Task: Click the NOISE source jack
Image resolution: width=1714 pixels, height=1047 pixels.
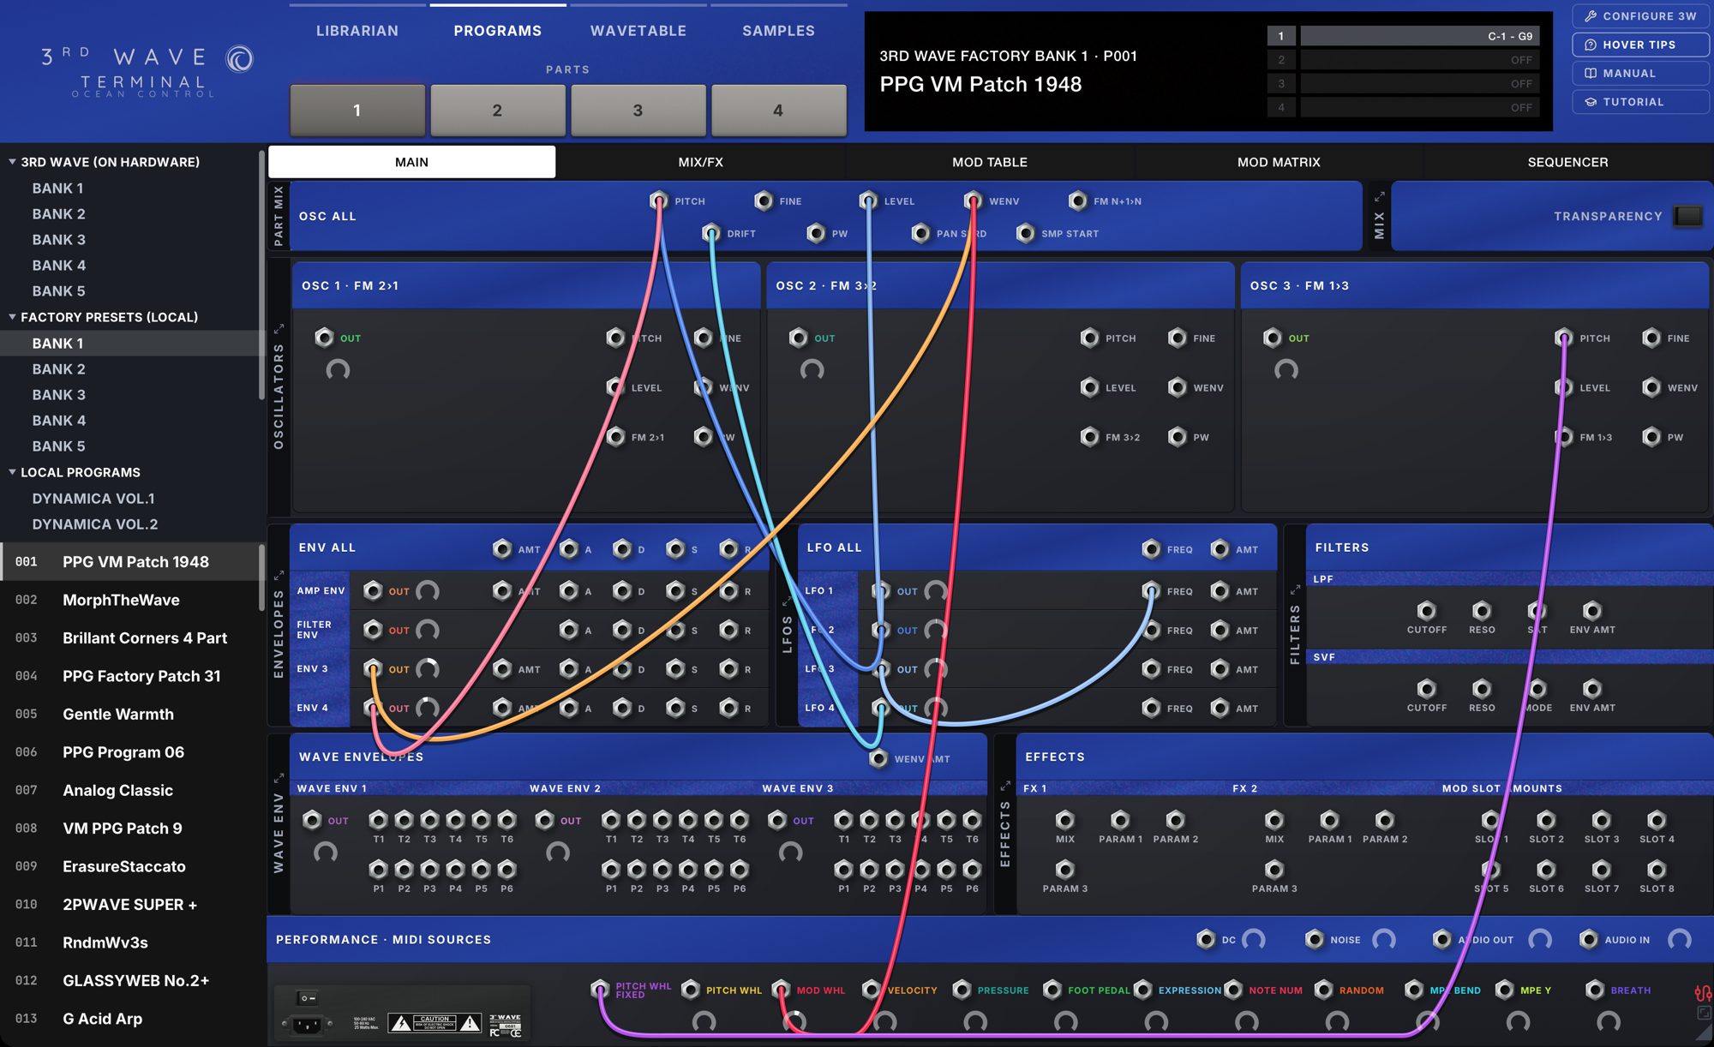Action: (x=1314, y=940)
